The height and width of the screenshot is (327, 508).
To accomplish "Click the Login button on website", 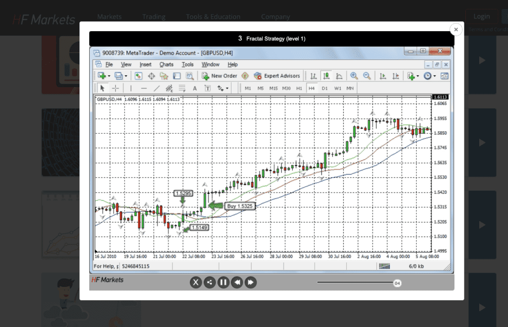I will tap(481, 16).
